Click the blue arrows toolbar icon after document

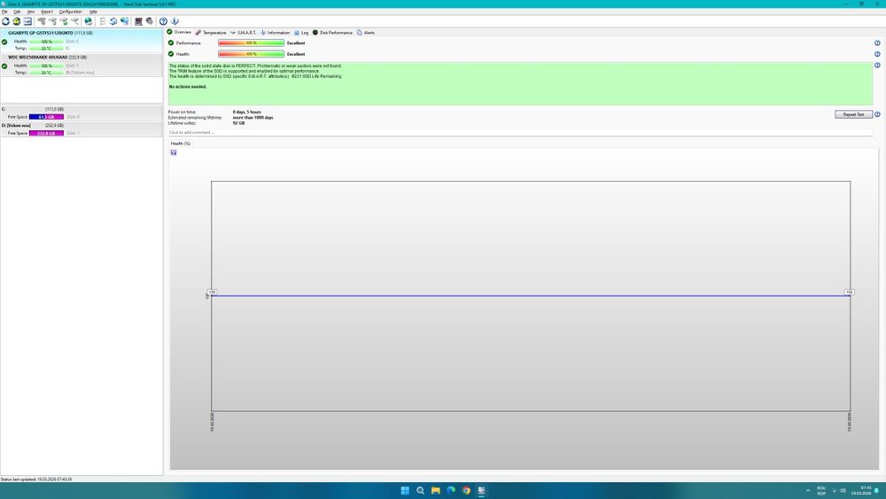113,21
